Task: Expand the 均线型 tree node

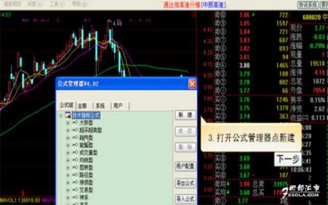Action: pyautogui.click(x=68, y=160)
